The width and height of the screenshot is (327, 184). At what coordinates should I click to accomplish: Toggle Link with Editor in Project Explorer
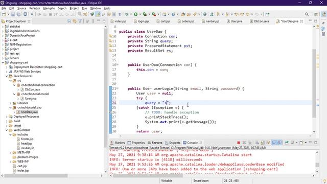point(75,21)
